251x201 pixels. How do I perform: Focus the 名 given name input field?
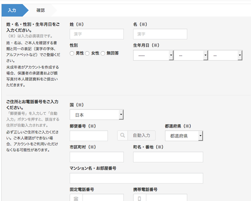160,34
